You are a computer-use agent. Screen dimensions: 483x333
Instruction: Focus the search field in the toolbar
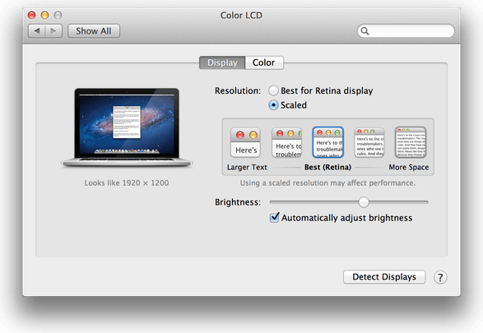[x=406, y=30]
